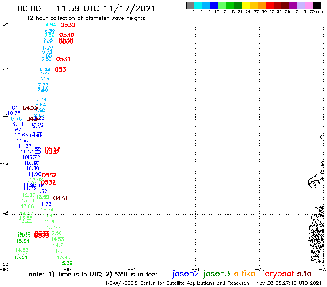This screenshot has height=287, width=327.
Task: Click the '-87' longitude axis label
Action: pyautogui.click(x=68, y=269)
